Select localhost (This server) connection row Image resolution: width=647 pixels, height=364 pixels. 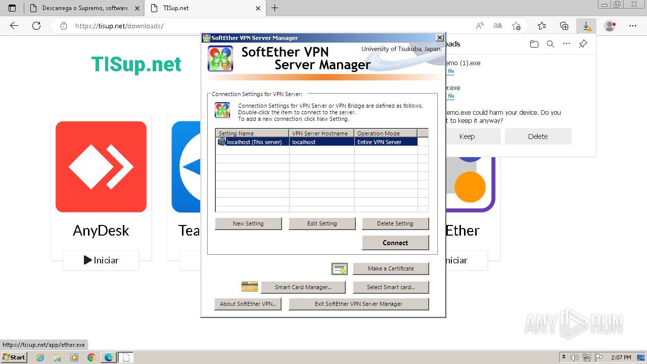pyautogui.click(x=317, y=142)
